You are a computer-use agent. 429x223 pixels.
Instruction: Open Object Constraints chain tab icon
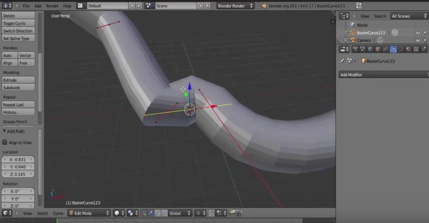click(386, 49)
